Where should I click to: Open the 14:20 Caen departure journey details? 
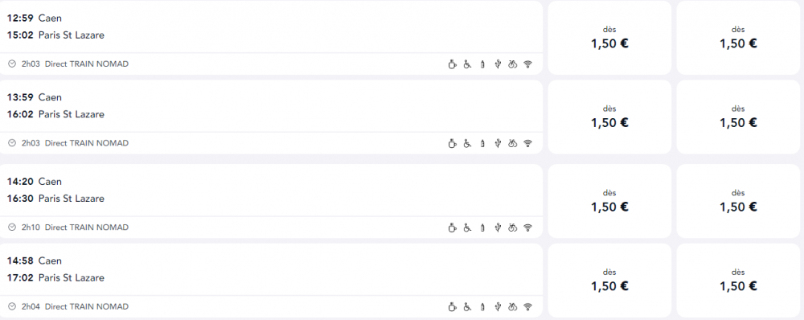click(271, 201)
